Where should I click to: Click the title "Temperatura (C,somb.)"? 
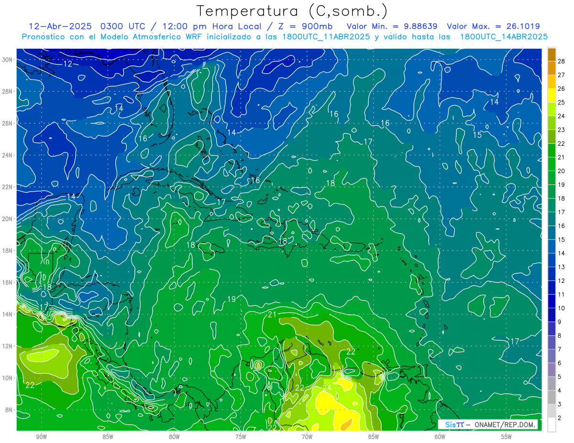pyautogui.click(x=292, y=11)
